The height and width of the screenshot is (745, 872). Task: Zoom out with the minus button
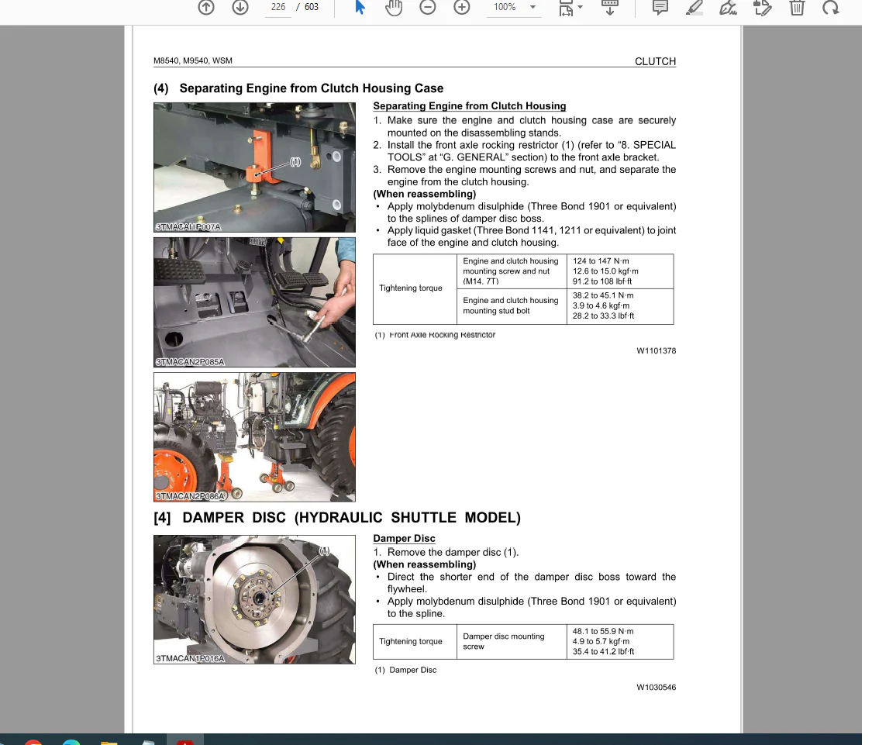428,7
